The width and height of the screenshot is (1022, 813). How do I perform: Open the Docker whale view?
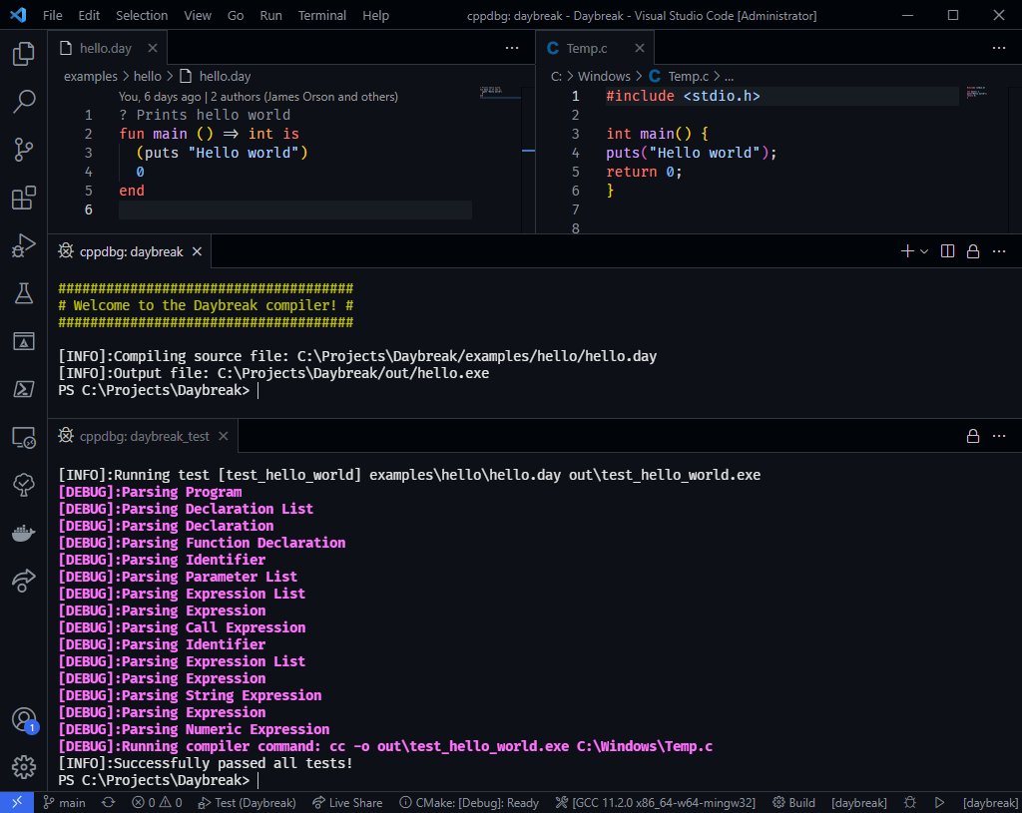click(24, 533)
